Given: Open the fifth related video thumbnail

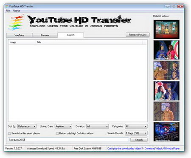Looking at the screenshot, I should [166, 111].
